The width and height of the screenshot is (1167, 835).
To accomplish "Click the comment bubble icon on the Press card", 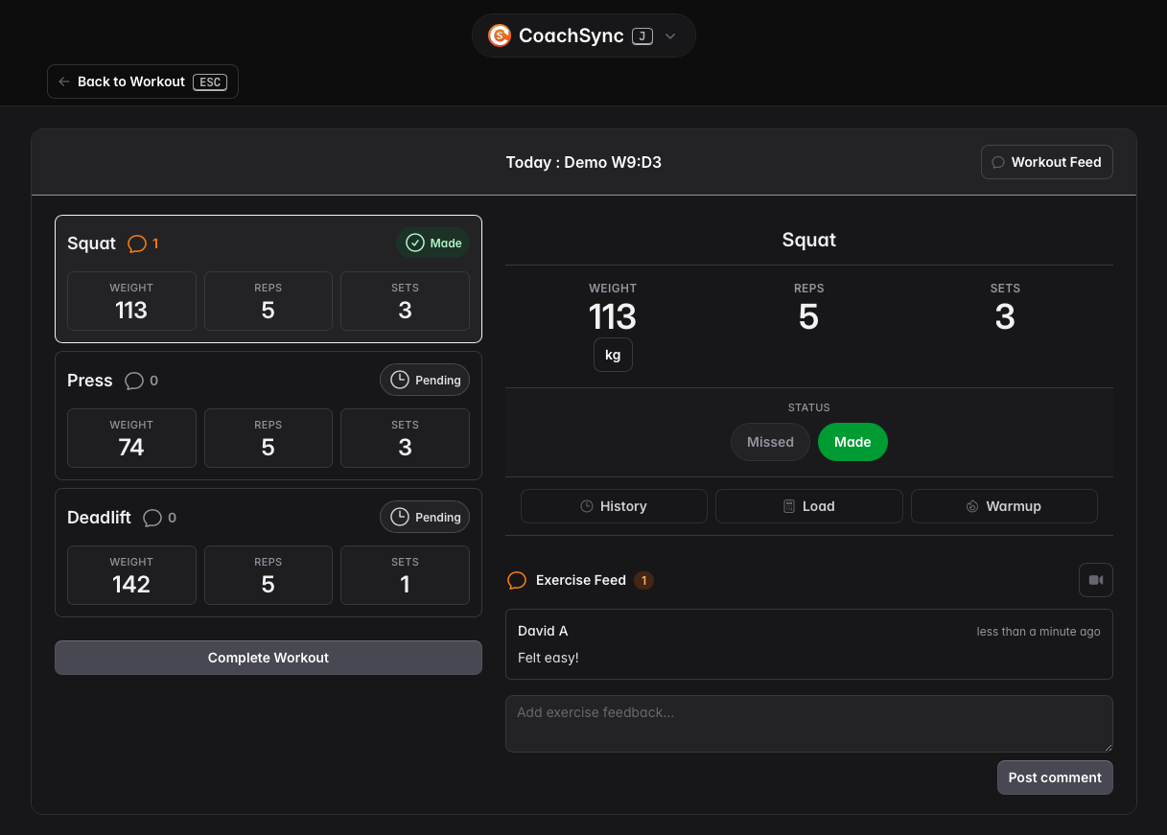I will click(134, 380).
